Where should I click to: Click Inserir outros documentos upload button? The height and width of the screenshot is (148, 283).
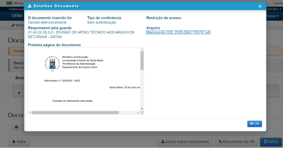(185, 142)
